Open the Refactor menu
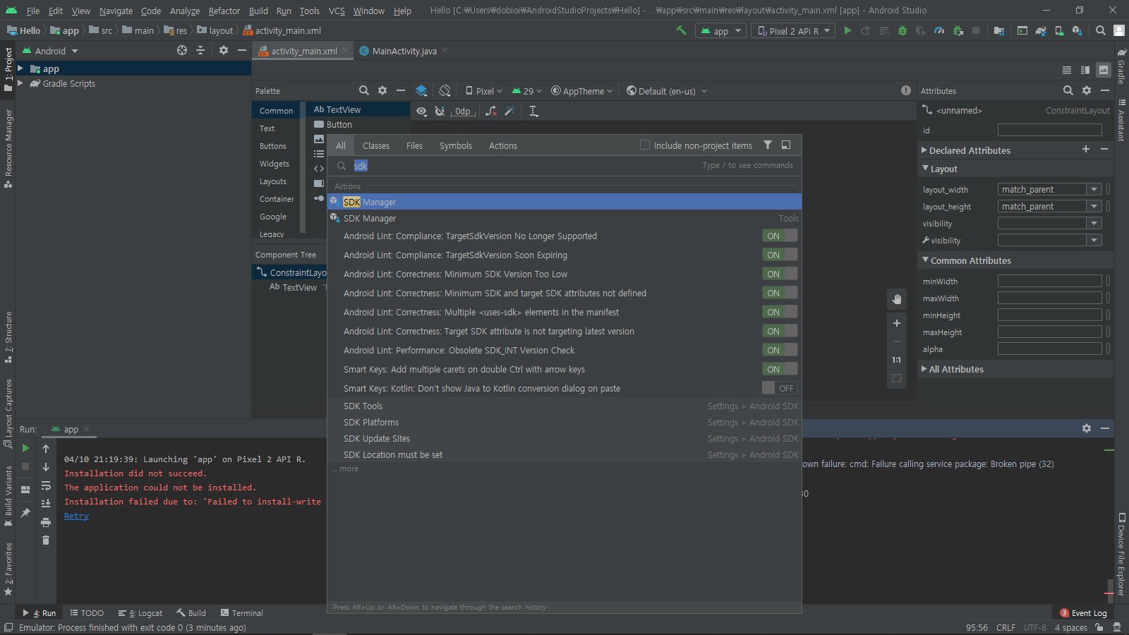The image size is (1129, 635). click(x=224, y=11)
